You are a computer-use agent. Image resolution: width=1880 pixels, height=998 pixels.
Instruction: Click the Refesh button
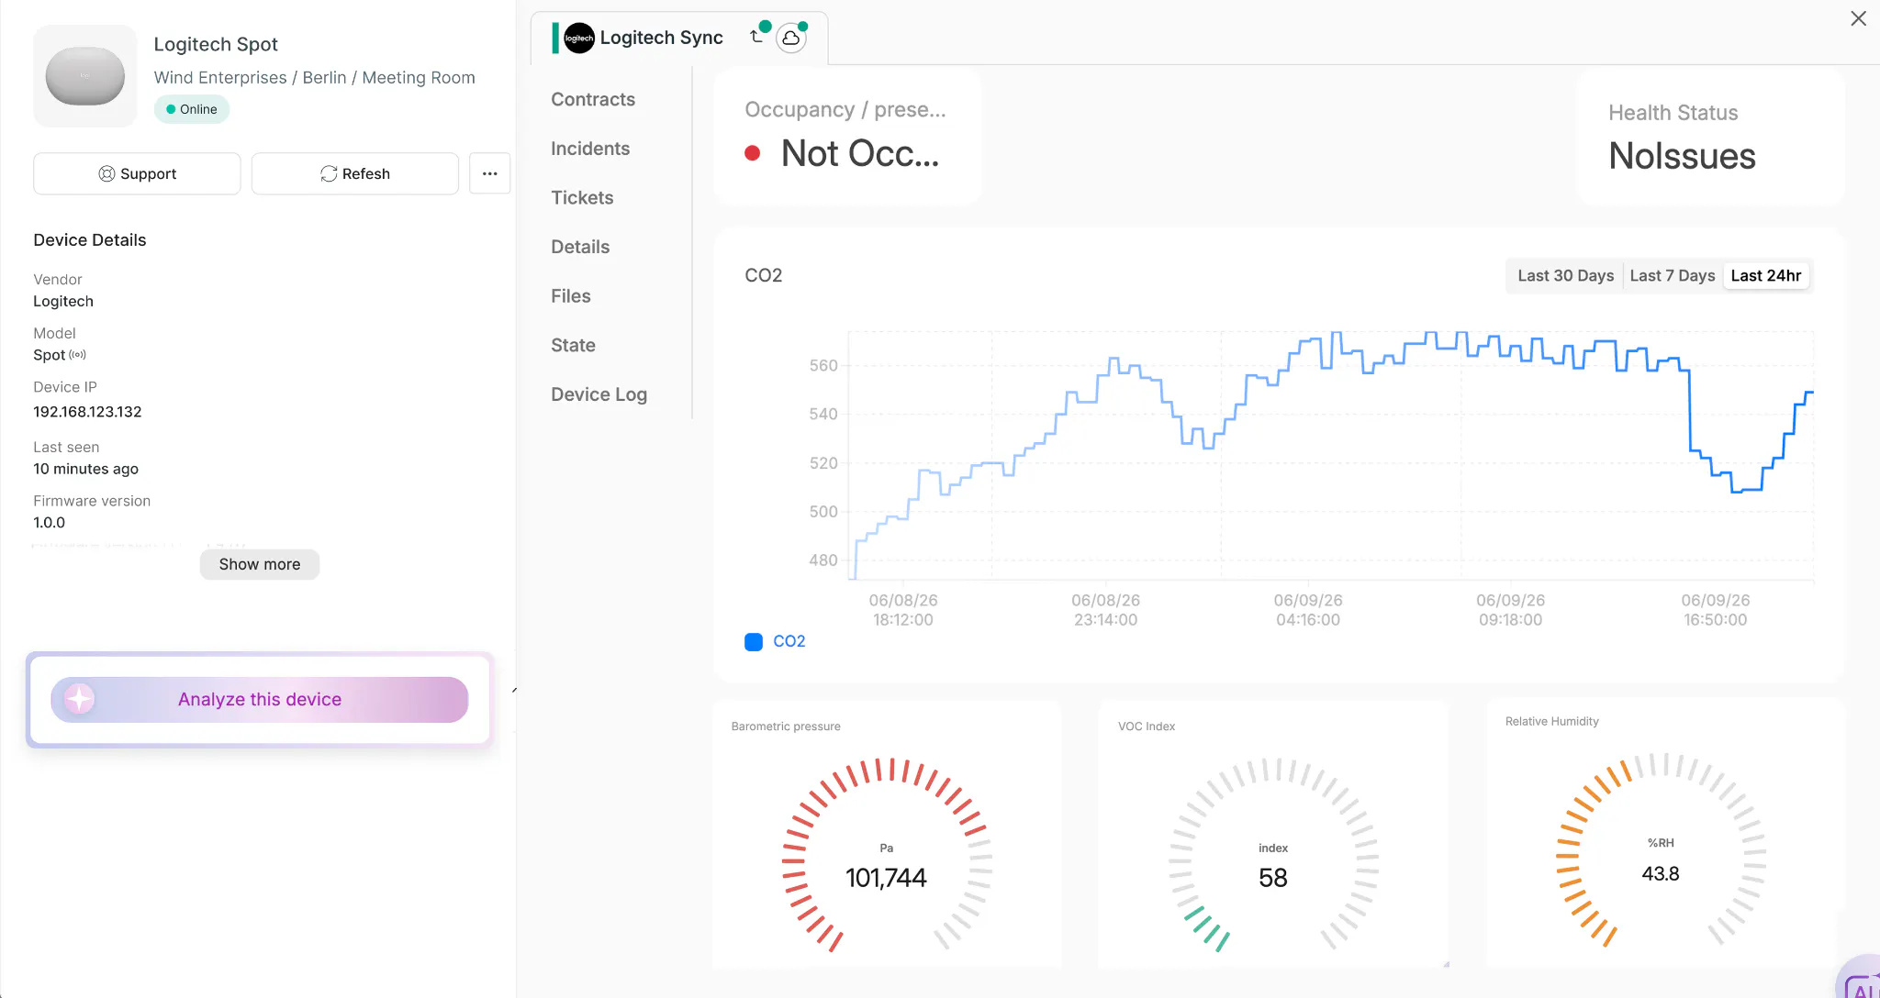click(x=355, y=173)
